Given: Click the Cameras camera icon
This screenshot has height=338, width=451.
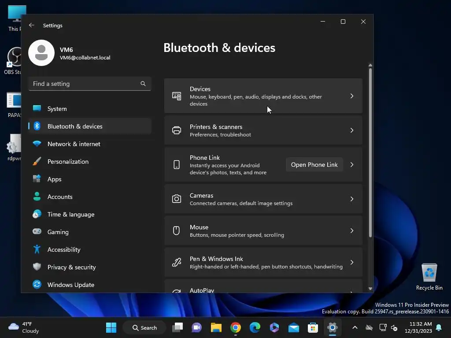Looking at the screenshot, I should (177, 199).
